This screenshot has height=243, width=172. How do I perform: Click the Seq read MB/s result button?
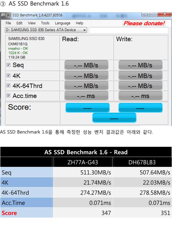click(x=86, y=65)
